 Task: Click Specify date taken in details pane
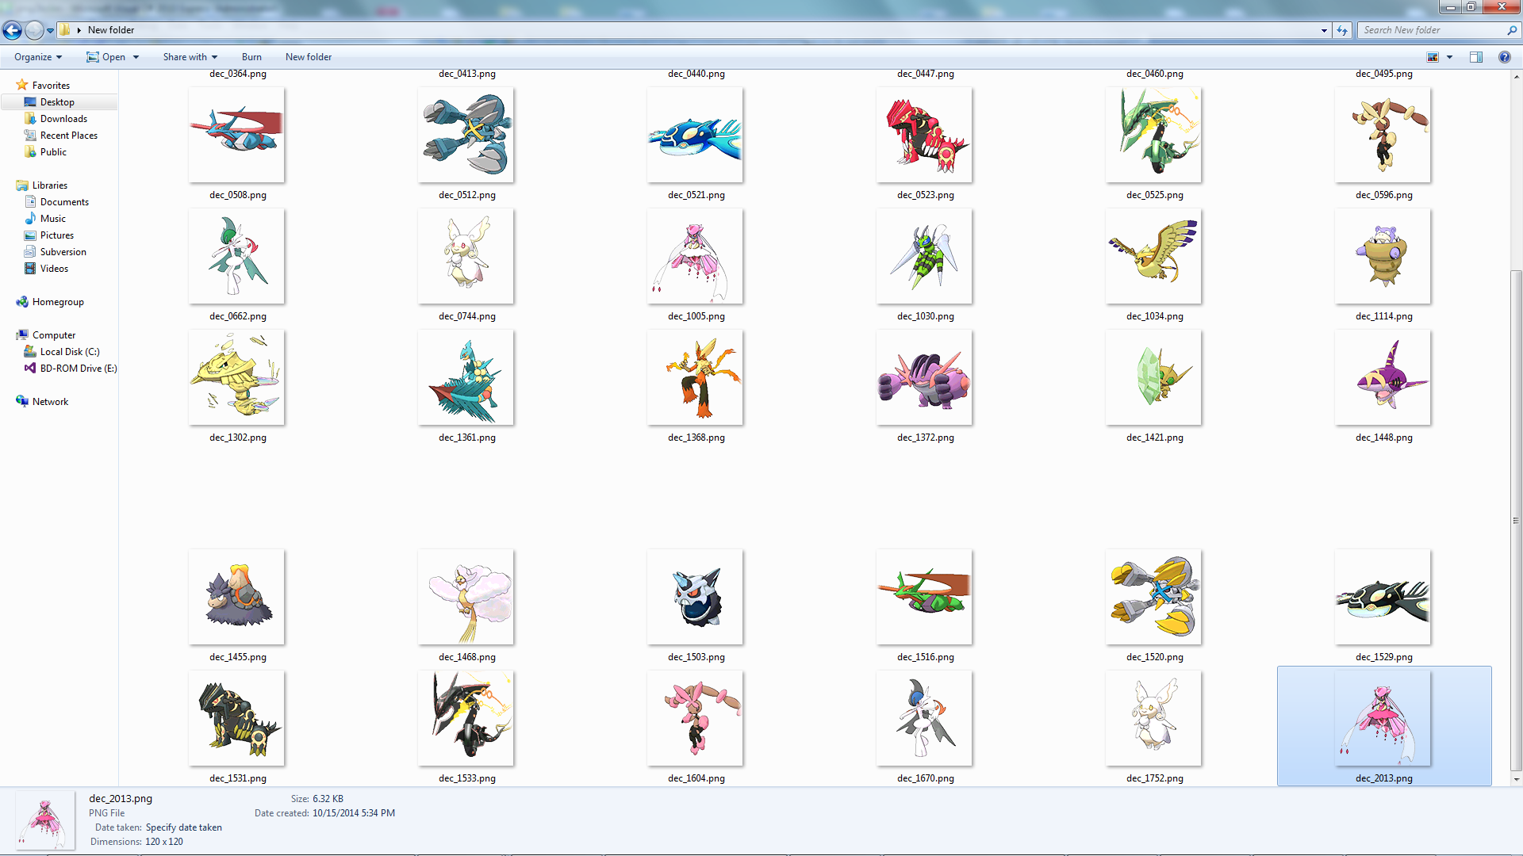pos(183,827)
